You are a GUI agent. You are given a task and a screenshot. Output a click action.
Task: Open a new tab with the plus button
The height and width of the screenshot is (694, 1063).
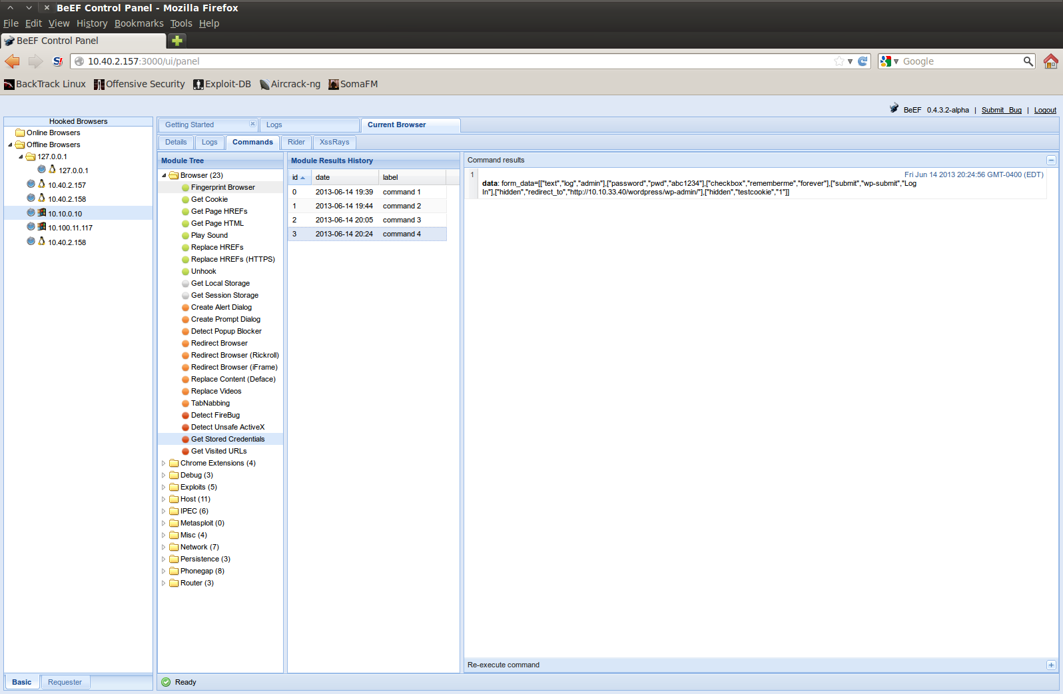pos(177,41)
